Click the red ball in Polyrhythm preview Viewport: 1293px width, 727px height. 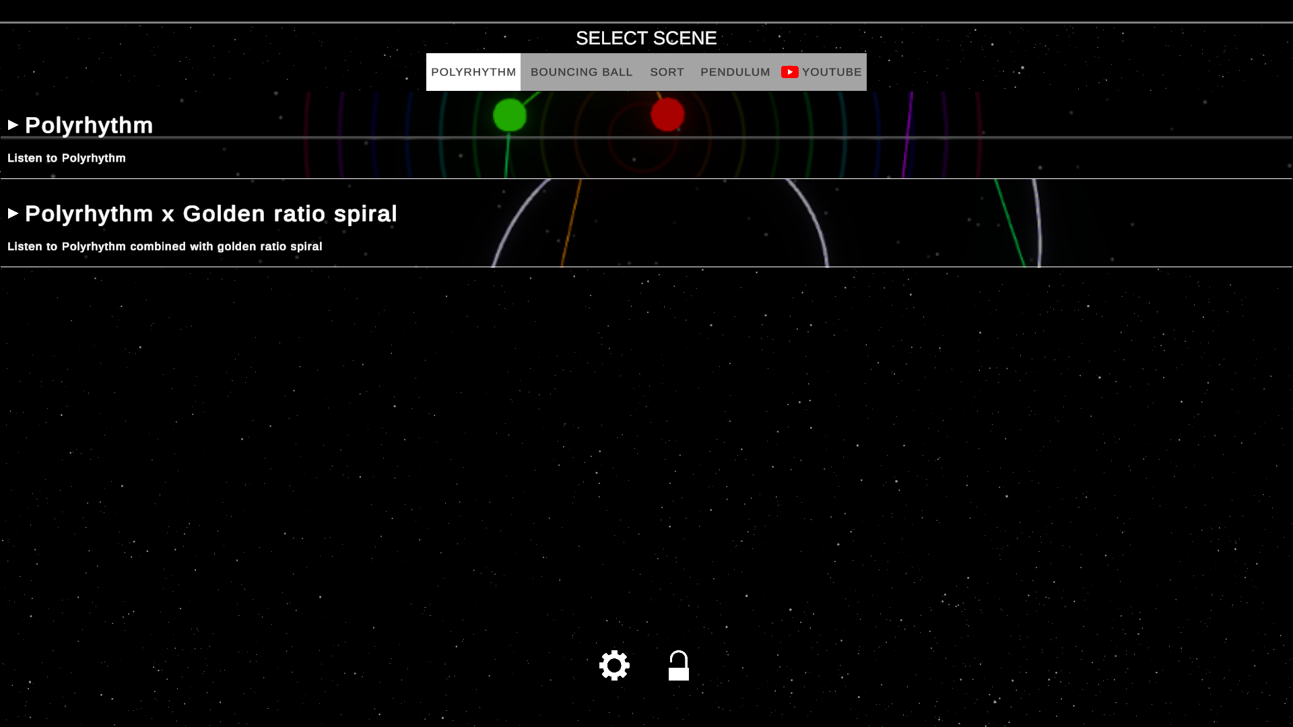667,114
